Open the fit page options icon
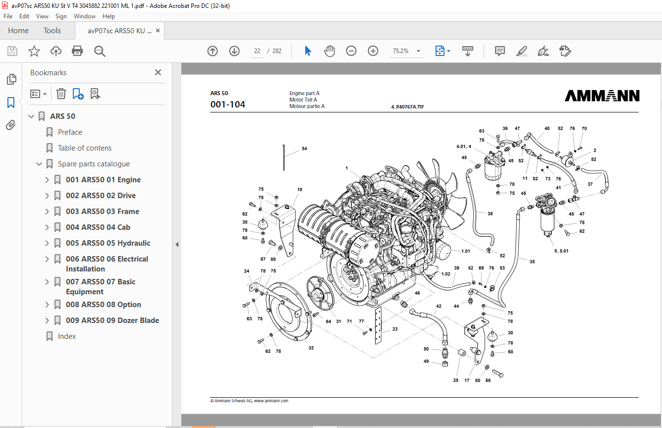Screen dimensions: 662x428 (x=440, y=51)
